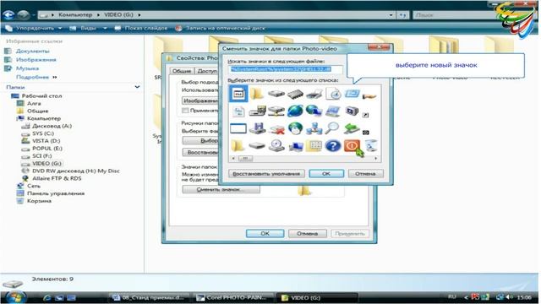Select DVD RW дисковод (H:) in tree

click(75, 171)
